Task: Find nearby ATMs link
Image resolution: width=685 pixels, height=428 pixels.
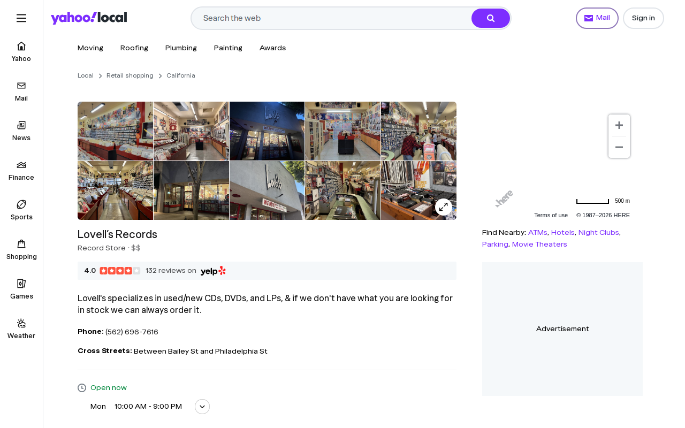Action: click(x=538, y=233)
